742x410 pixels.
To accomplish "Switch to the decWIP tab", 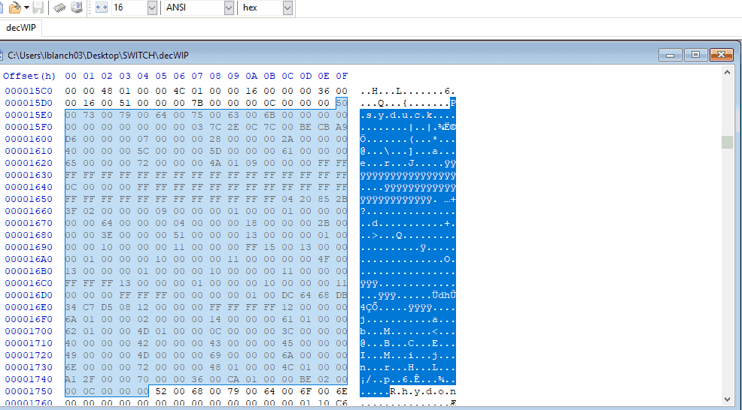I will pos(21,27).
